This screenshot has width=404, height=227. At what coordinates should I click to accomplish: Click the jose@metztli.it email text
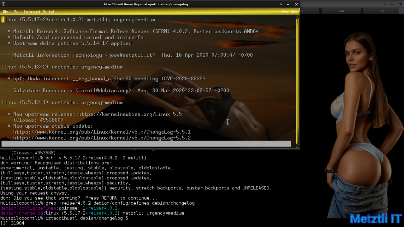130,55
